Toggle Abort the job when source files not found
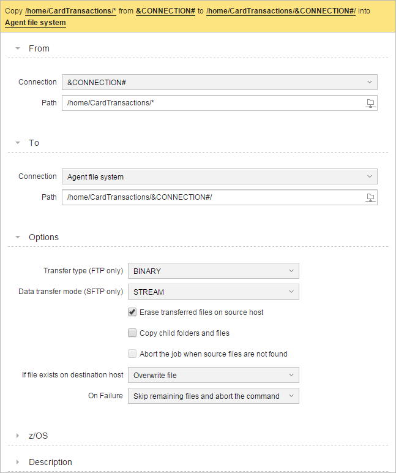Image resolution: width=396 pixels, height=473 pixels. point(132,354)
